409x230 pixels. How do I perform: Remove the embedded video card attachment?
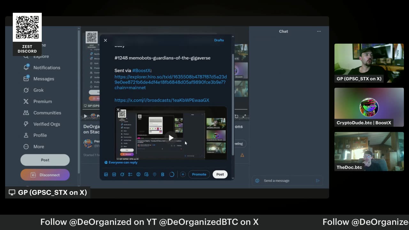(118, 110)
